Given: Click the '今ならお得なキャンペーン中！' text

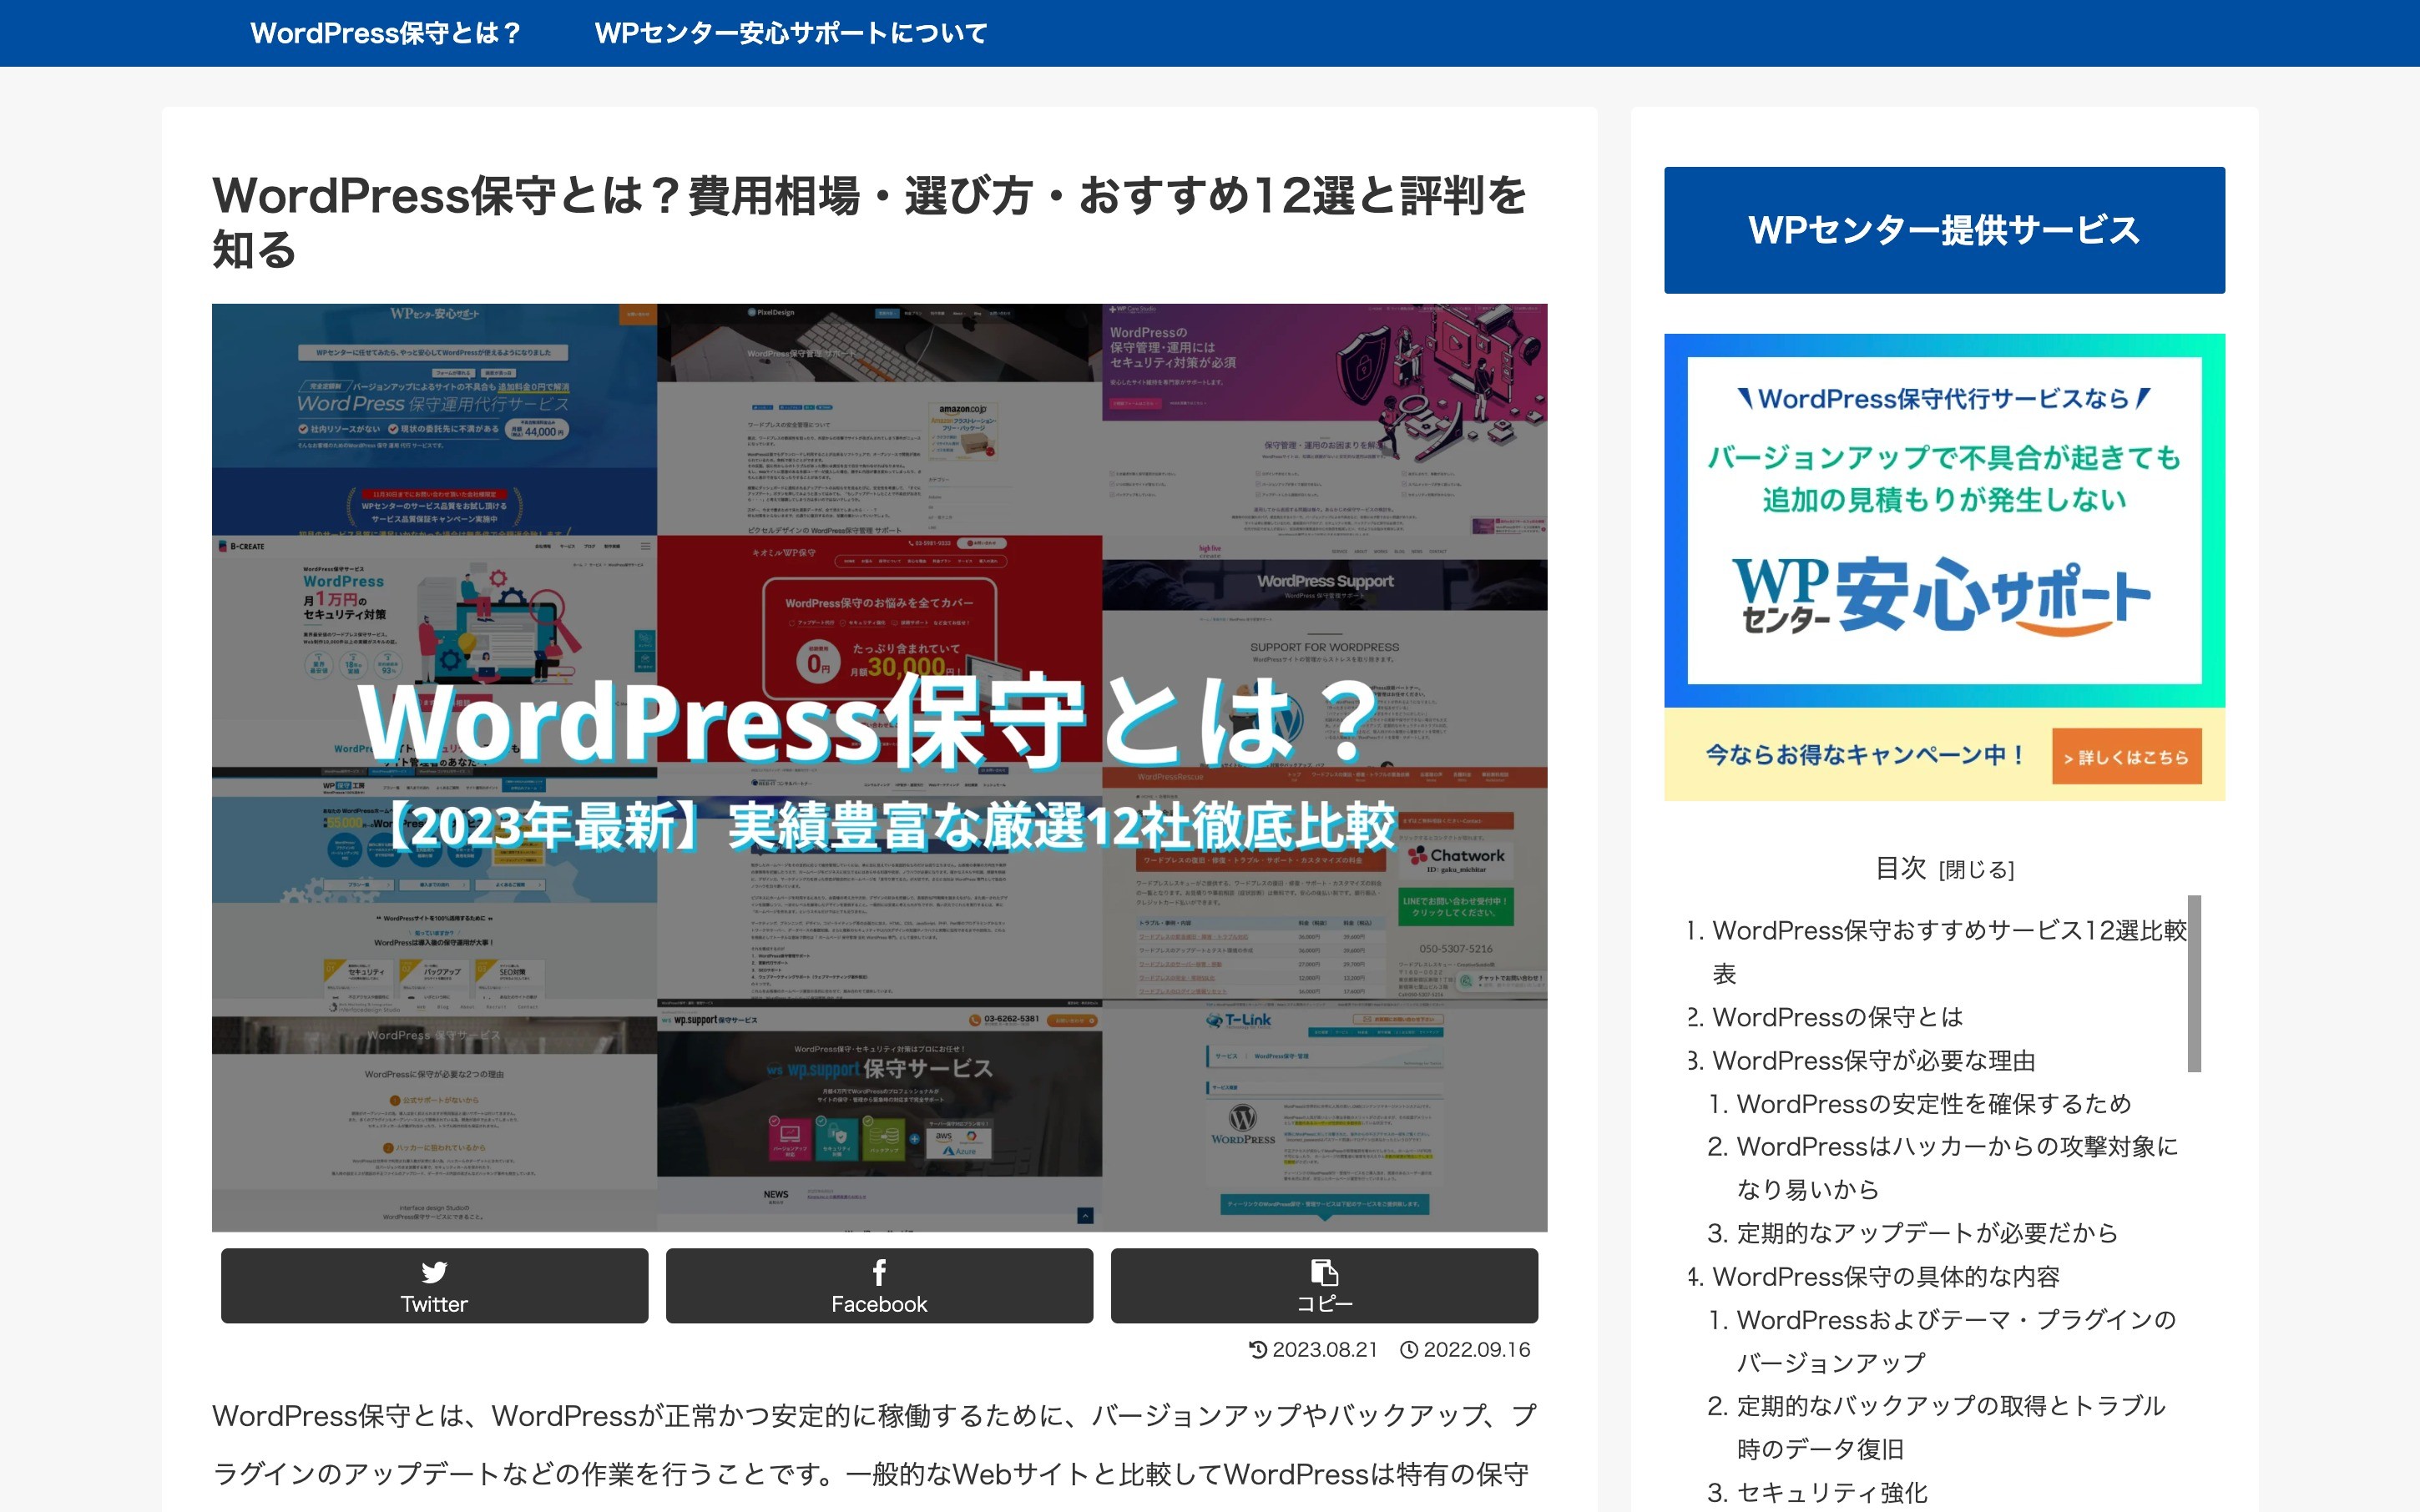Looking at the screenshot, I should tap(1865, 755).
